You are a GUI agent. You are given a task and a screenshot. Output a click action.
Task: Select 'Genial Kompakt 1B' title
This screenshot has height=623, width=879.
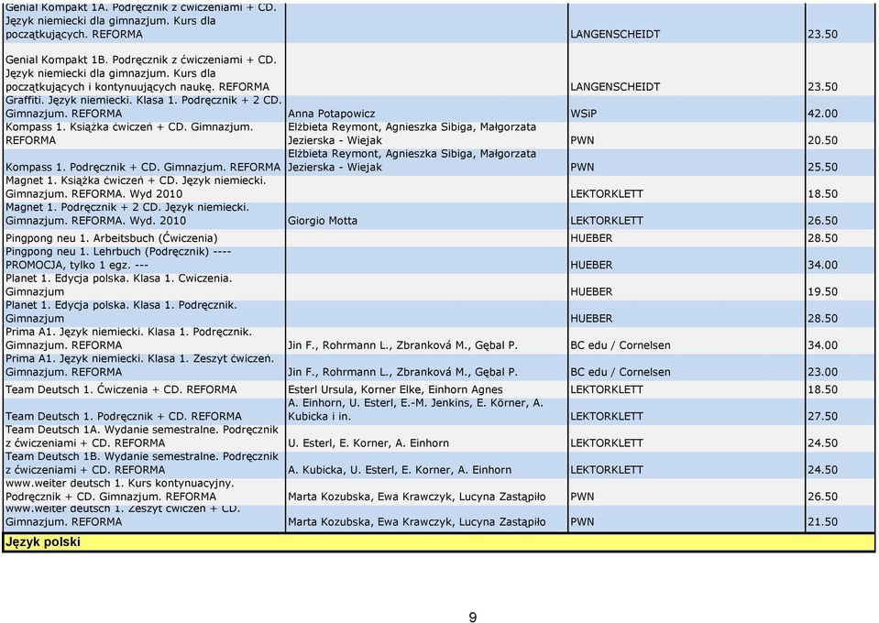pos(141,74)
